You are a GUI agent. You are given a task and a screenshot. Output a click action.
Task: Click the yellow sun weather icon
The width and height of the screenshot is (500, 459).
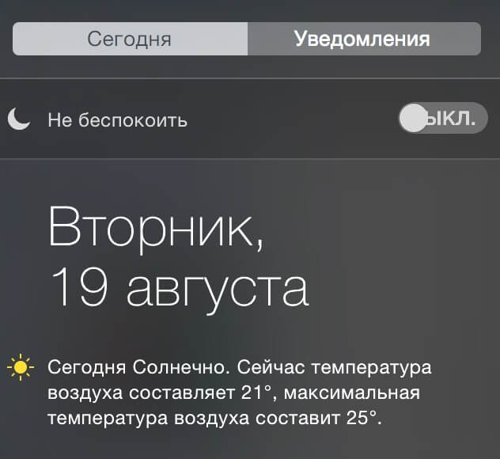pyautogui.click(x=21, y=367)
